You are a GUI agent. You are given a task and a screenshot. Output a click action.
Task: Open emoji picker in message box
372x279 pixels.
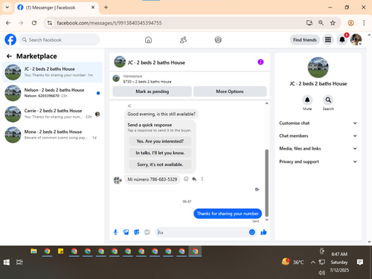pyautogui.click(x=252, y=232)
